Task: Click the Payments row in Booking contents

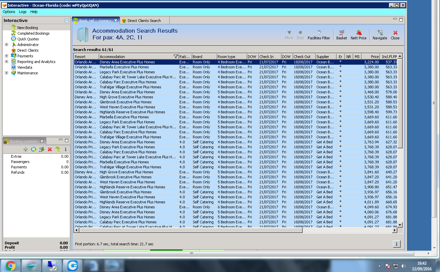Action: [36, 167]
